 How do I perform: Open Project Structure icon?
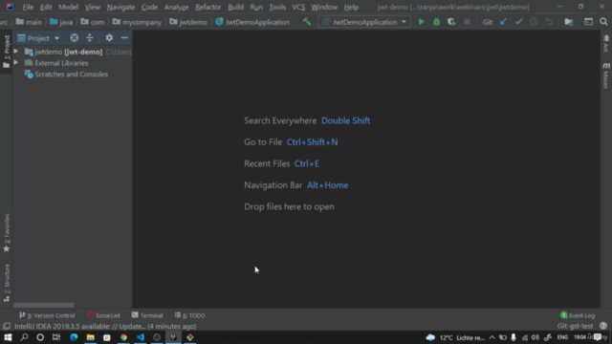[x=569, y=22]
